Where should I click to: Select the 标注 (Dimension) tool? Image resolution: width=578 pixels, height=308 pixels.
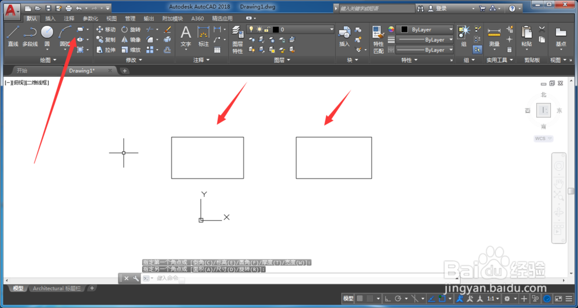(x=203, y=36)
